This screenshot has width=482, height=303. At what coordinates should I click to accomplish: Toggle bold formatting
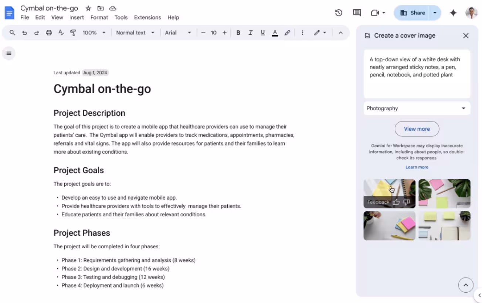(238, 33)
